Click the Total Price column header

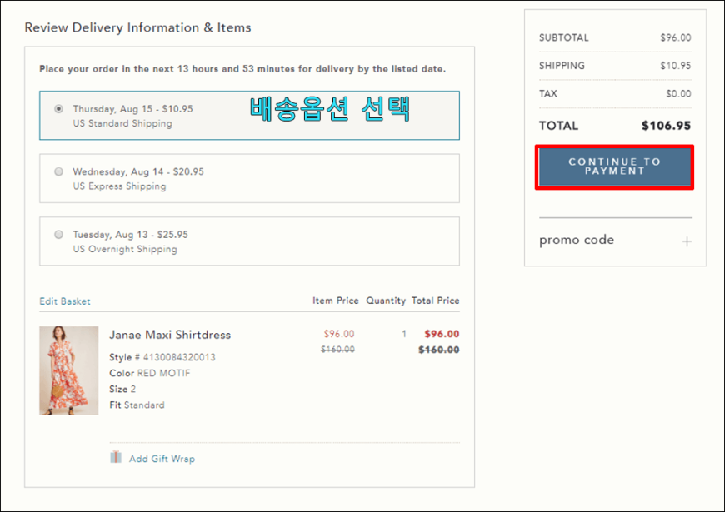pos(436,301)
